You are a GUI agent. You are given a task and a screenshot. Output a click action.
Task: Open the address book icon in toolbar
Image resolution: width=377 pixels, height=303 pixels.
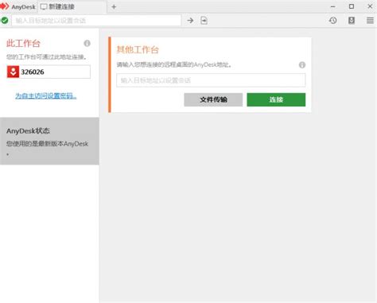click(x=352, y=21)
